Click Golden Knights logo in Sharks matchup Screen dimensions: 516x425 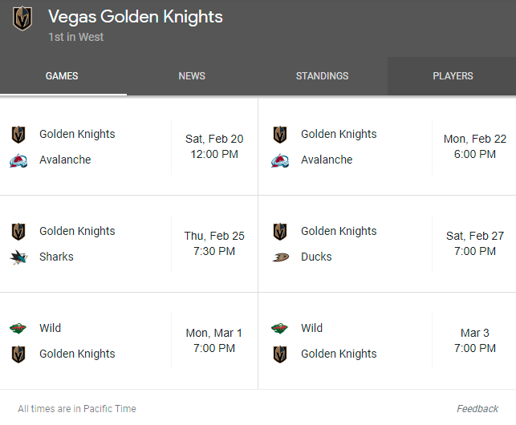pos(18,232)
